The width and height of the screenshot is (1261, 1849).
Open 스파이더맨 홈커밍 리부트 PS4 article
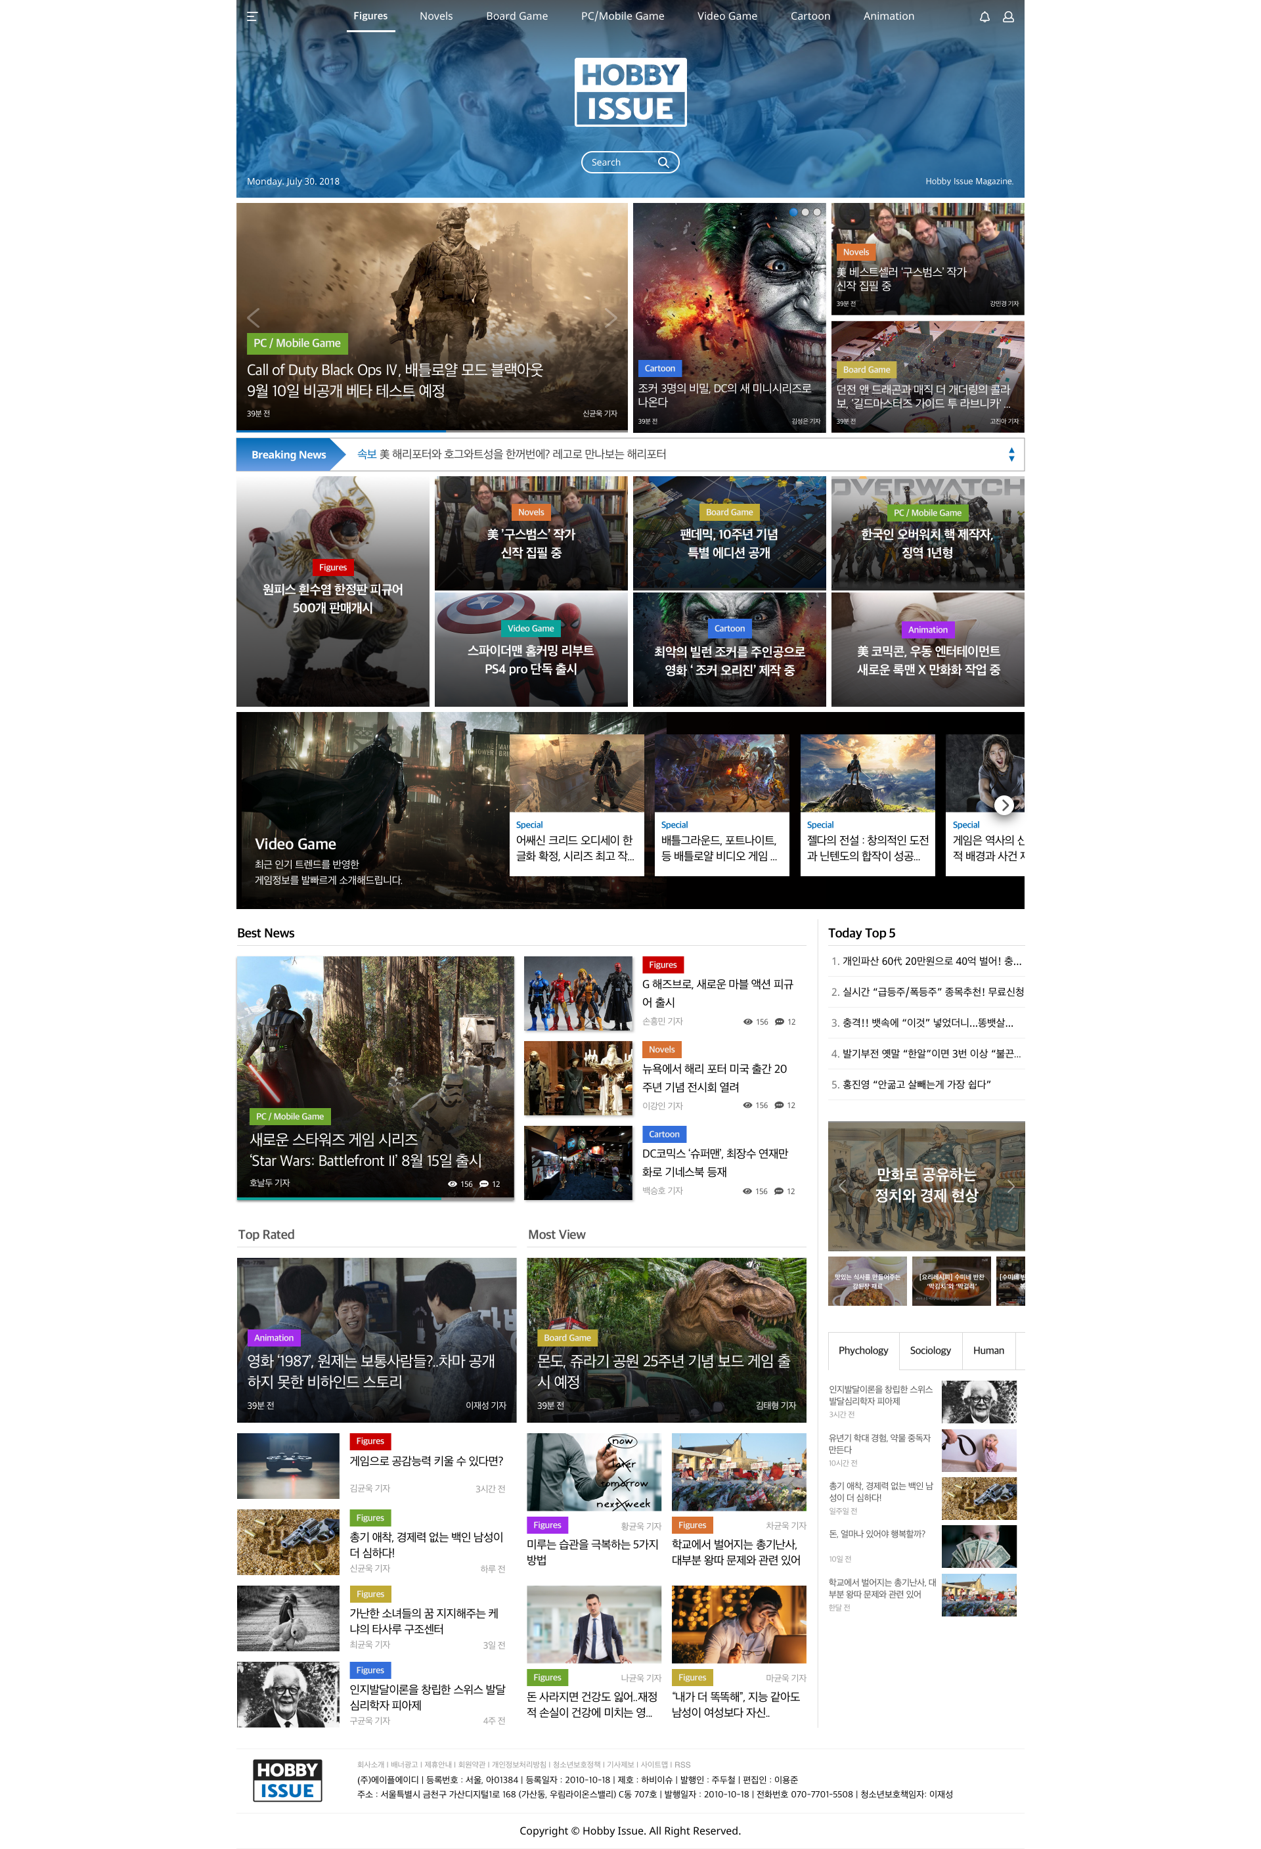531,650
